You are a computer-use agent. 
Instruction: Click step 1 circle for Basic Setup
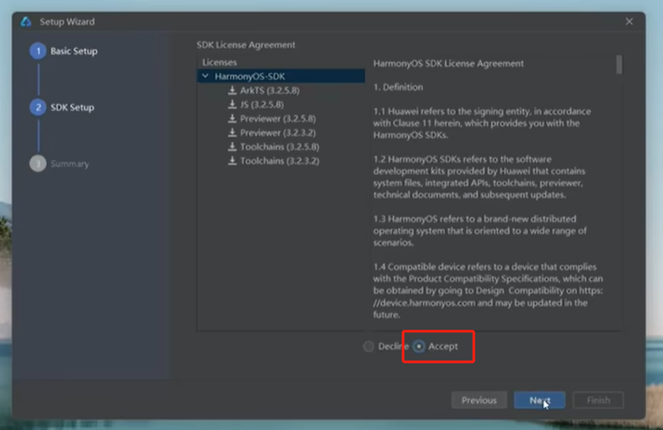click(x=38, y=51)
